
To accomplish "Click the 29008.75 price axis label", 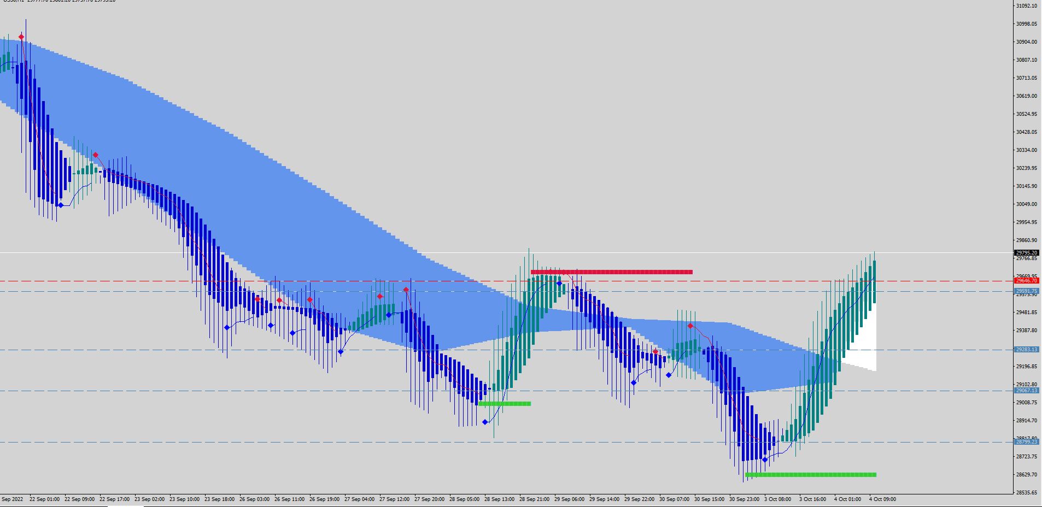I will pos(1026,403).
